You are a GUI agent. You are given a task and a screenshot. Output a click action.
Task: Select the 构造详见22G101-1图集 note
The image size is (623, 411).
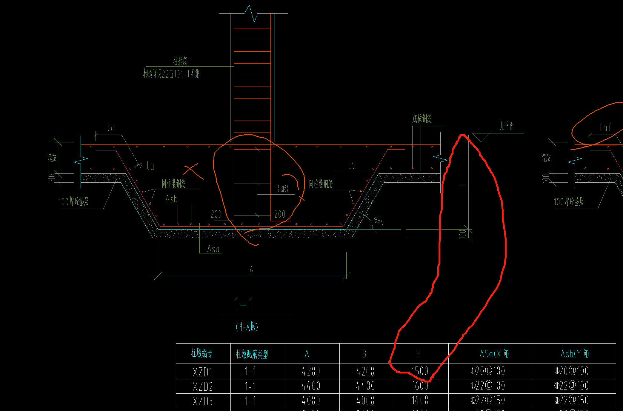[171, 73]
